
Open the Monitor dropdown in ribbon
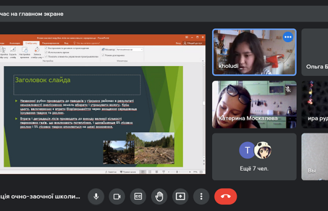128,49
